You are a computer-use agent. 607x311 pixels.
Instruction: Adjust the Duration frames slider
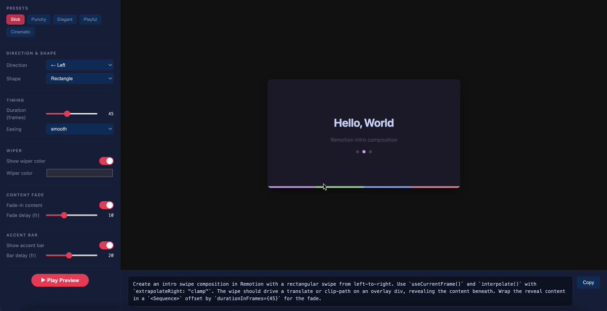point(71,114)
